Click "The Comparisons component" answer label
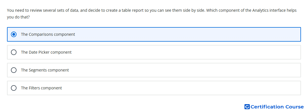Viewport: 308px width, 112px height. [x=48, y=34]
